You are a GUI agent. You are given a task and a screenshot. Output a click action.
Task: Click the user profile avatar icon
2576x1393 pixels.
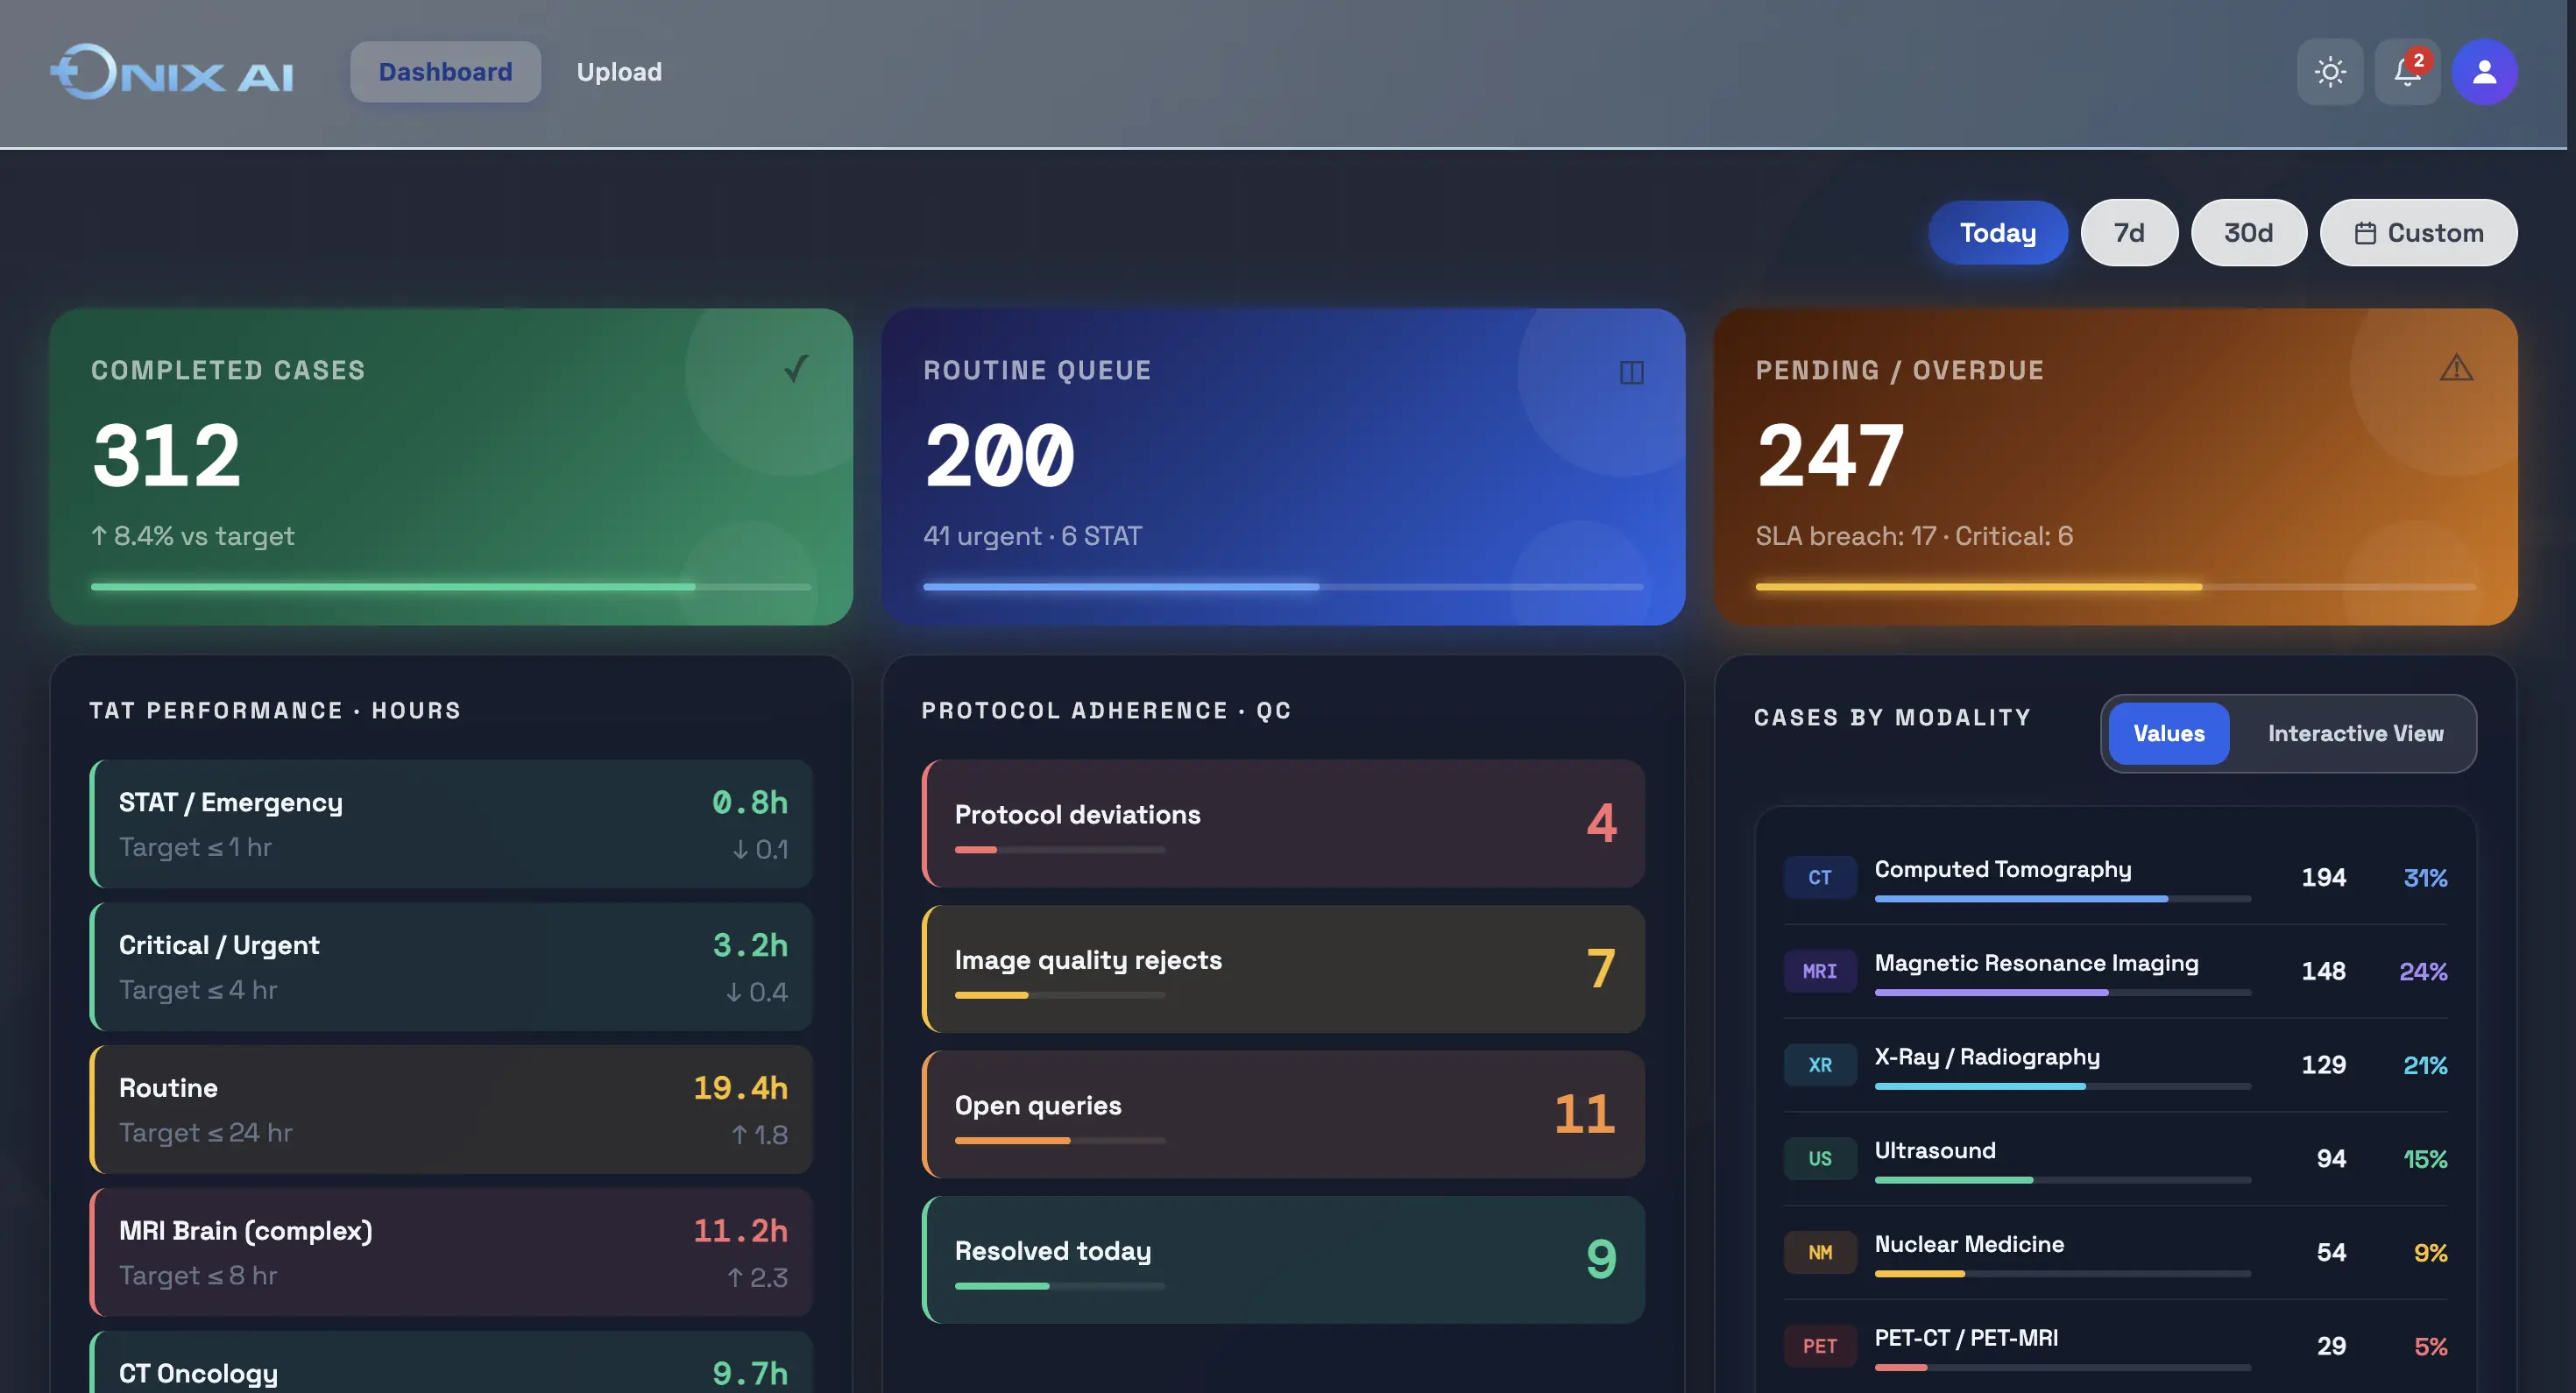click(x=2484, y=71)
